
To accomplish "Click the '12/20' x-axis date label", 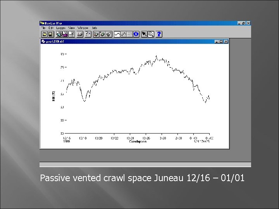I will tap(98, 138).
